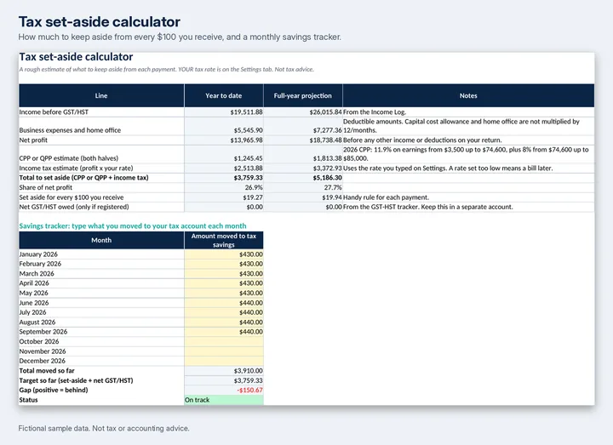The height and width of the screenshot is (445, 613).
Task: Click the green 'Savings tracker' section heading
Action: click(x=133, y=225)
